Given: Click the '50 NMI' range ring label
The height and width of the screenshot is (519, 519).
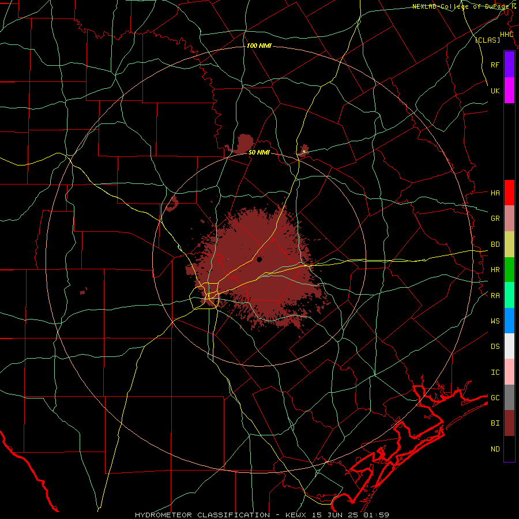Looking at the screenshot, I should click(259, 153).
